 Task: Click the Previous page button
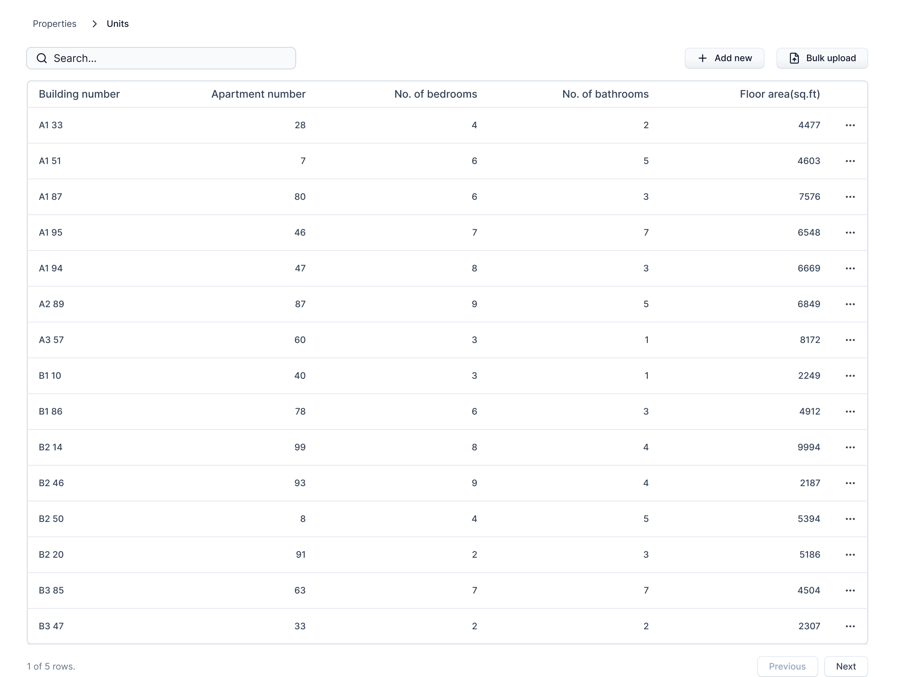click(x=787, y=666)
